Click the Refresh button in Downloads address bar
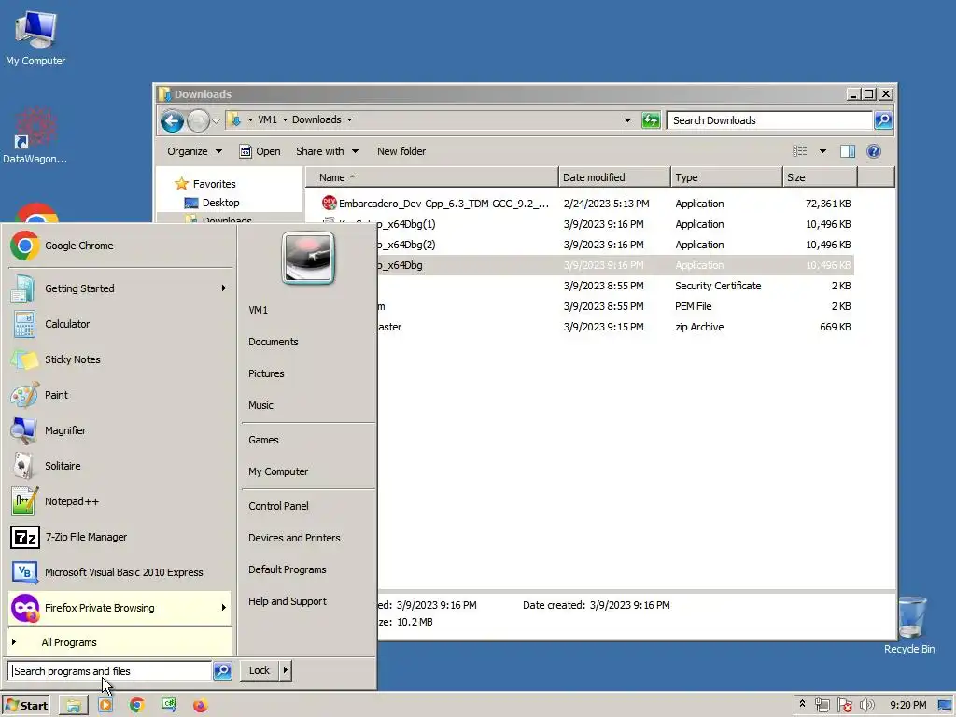Viewport: 956px width, 717px height. pyautogui.click(x=651, y=120)
